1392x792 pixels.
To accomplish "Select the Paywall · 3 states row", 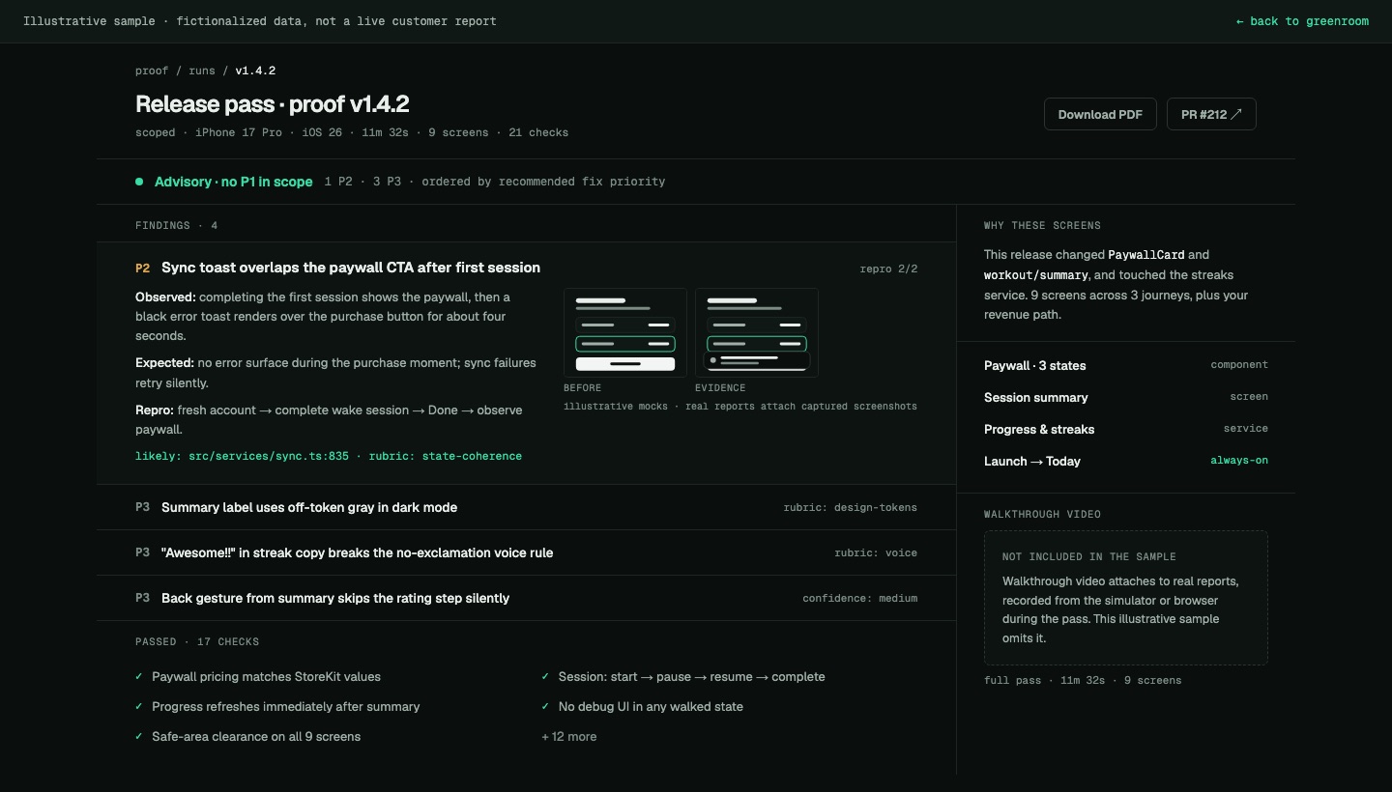I will 1126,365.
